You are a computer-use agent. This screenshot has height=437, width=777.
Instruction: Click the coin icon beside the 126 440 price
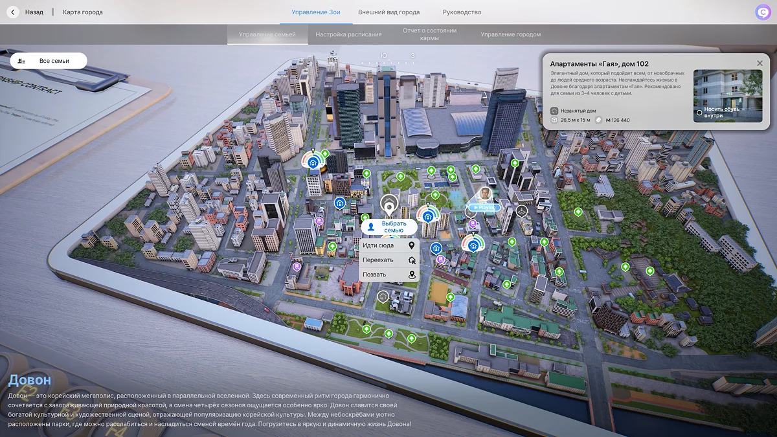pos(599,120)
